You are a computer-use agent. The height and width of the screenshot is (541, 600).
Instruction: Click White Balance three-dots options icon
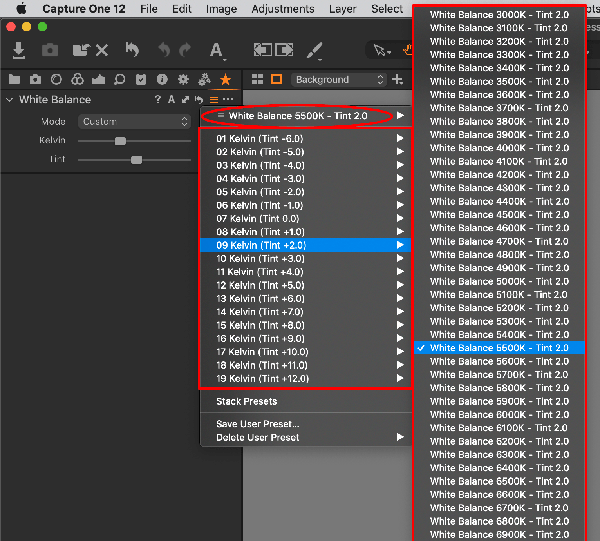228,100
